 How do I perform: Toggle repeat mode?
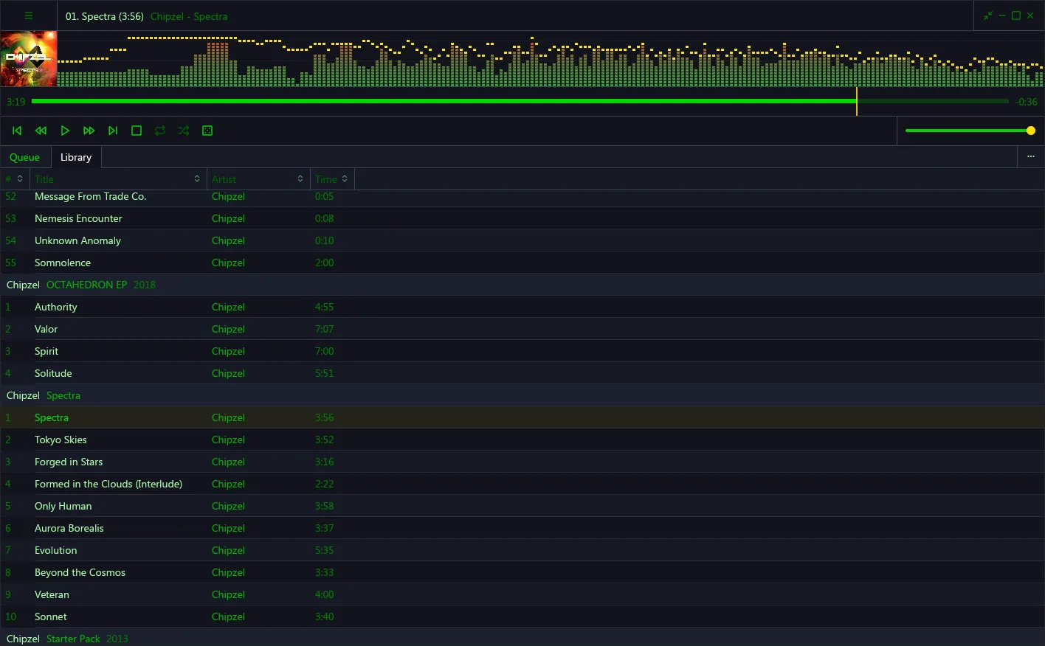pos(160,131)
